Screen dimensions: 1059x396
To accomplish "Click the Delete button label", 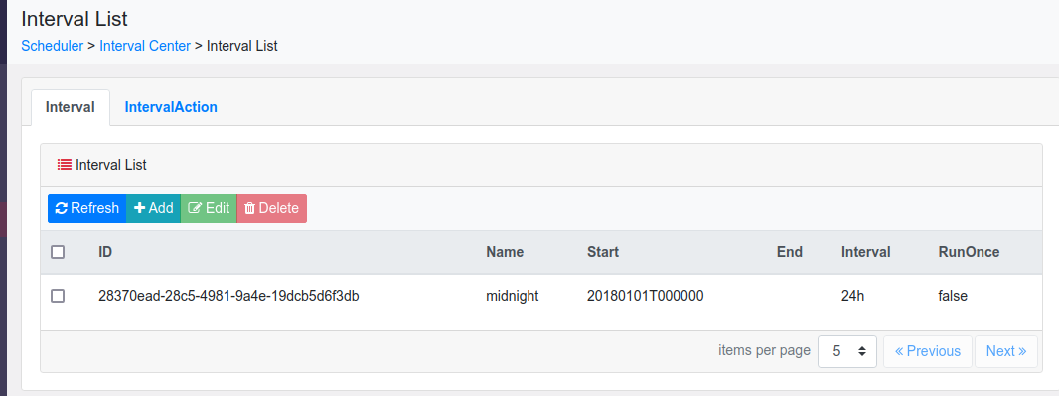I will coord(279,208).
